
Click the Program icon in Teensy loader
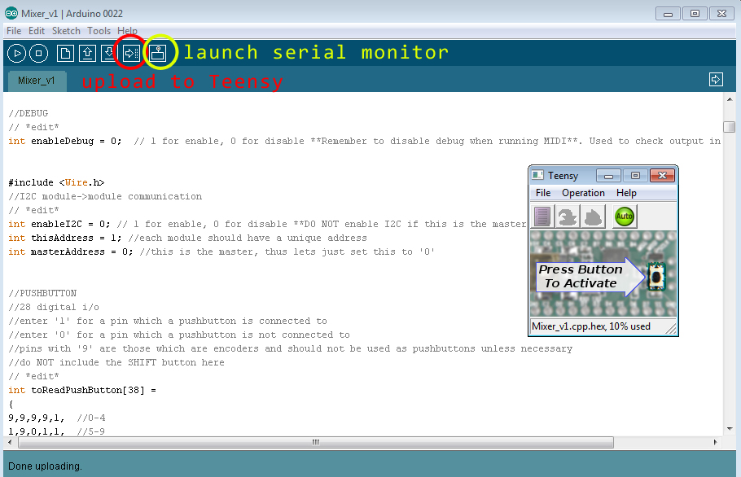[x=567, y=217]
